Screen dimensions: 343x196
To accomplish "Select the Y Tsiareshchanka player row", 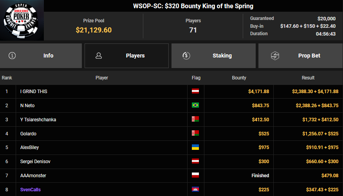I will pos(38,119).
